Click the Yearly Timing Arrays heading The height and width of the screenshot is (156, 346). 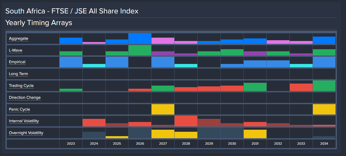pyautogui.click(x=39, y=23)
